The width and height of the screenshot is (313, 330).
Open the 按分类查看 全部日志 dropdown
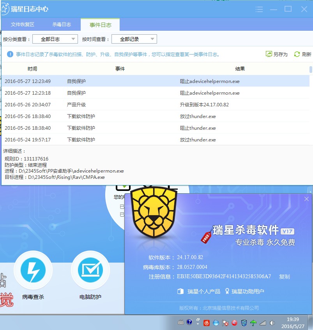click(x=55, y=39)
